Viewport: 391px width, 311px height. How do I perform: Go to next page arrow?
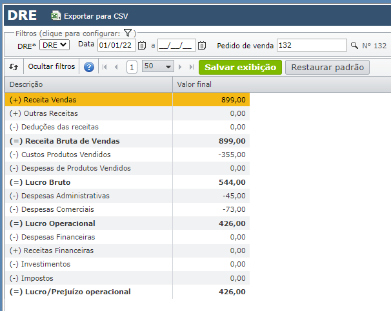(x=180, y=67)
